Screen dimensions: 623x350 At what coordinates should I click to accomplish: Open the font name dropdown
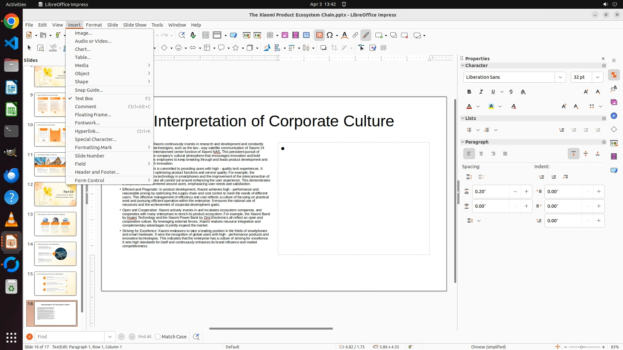(560, 77)
